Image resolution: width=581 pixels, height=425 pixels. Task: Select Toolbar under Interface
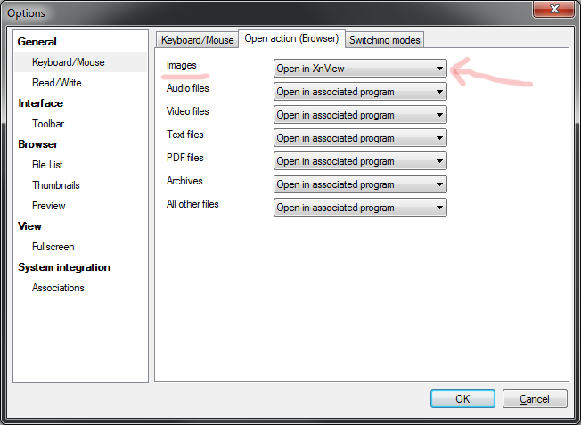pos(48,124)
